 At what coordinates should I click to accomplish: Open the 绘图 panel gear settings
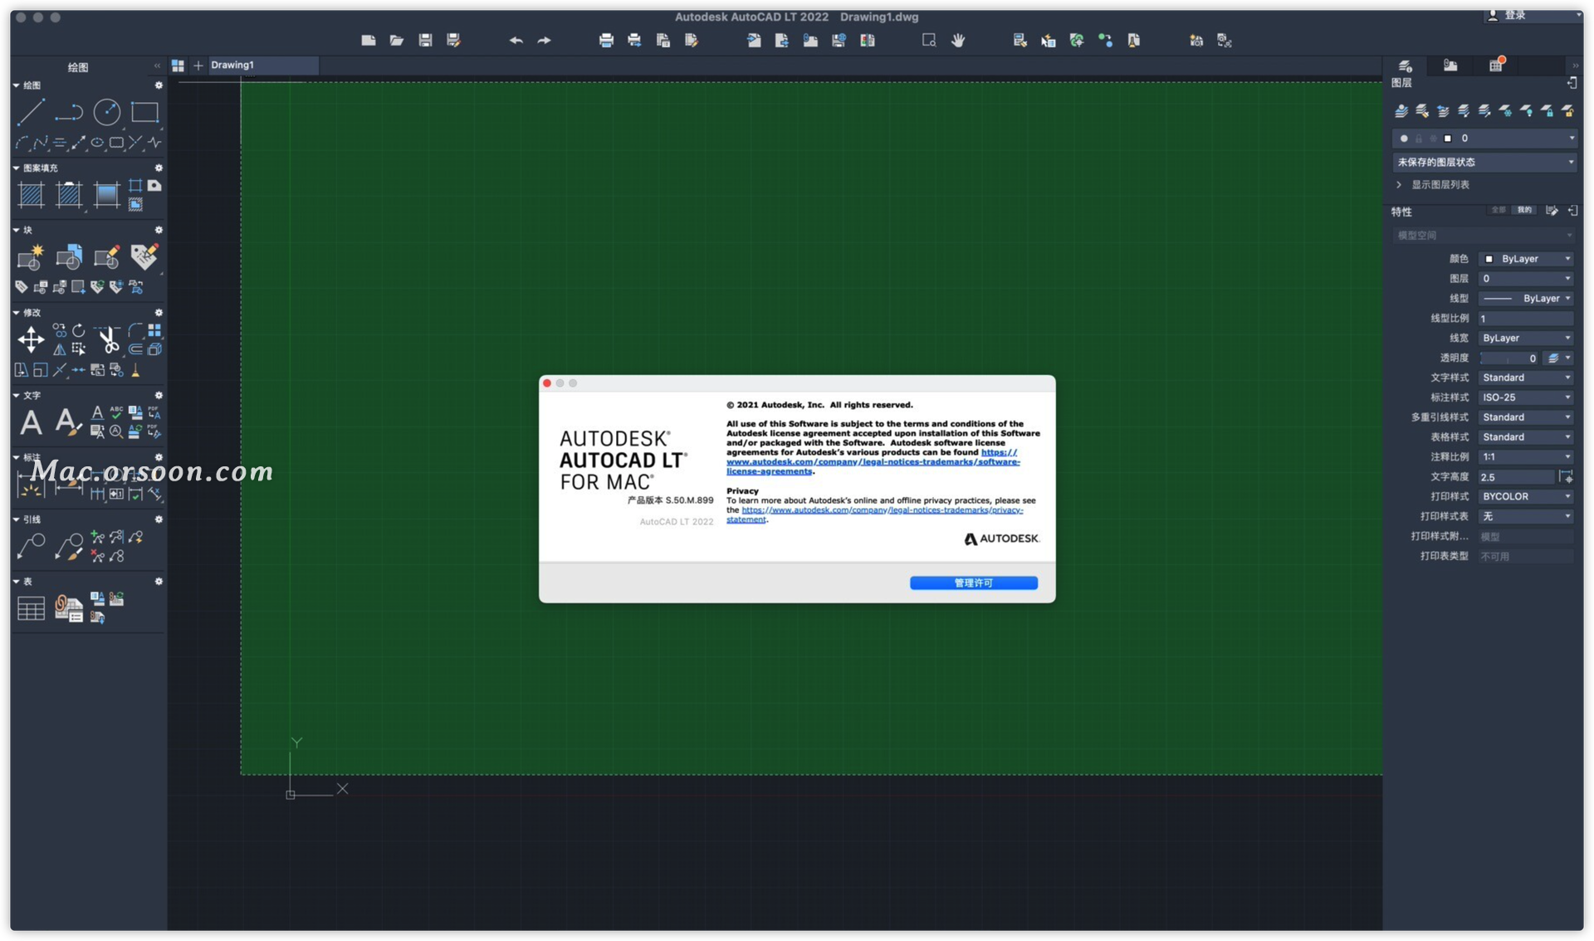[x=159, y=85]
